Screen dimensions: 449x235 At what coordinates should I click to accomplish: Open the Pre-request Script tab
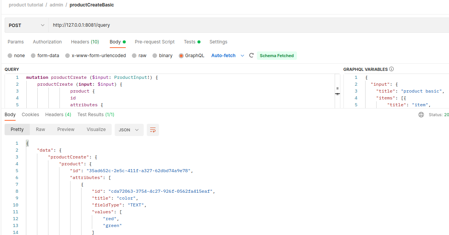point(154,42)
